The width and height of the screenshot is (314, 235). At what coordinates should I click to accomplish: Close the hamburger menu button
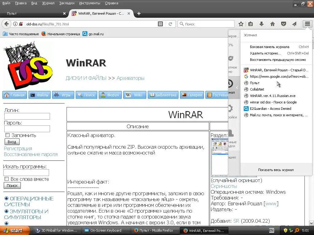click(307, 24)
